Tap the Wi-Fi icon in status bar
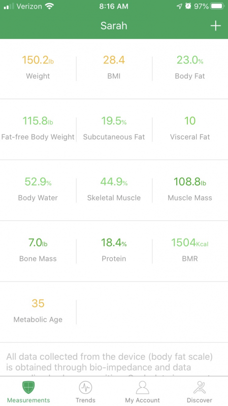The height and width of the screenshot is (406, 228). pos(49,6)
